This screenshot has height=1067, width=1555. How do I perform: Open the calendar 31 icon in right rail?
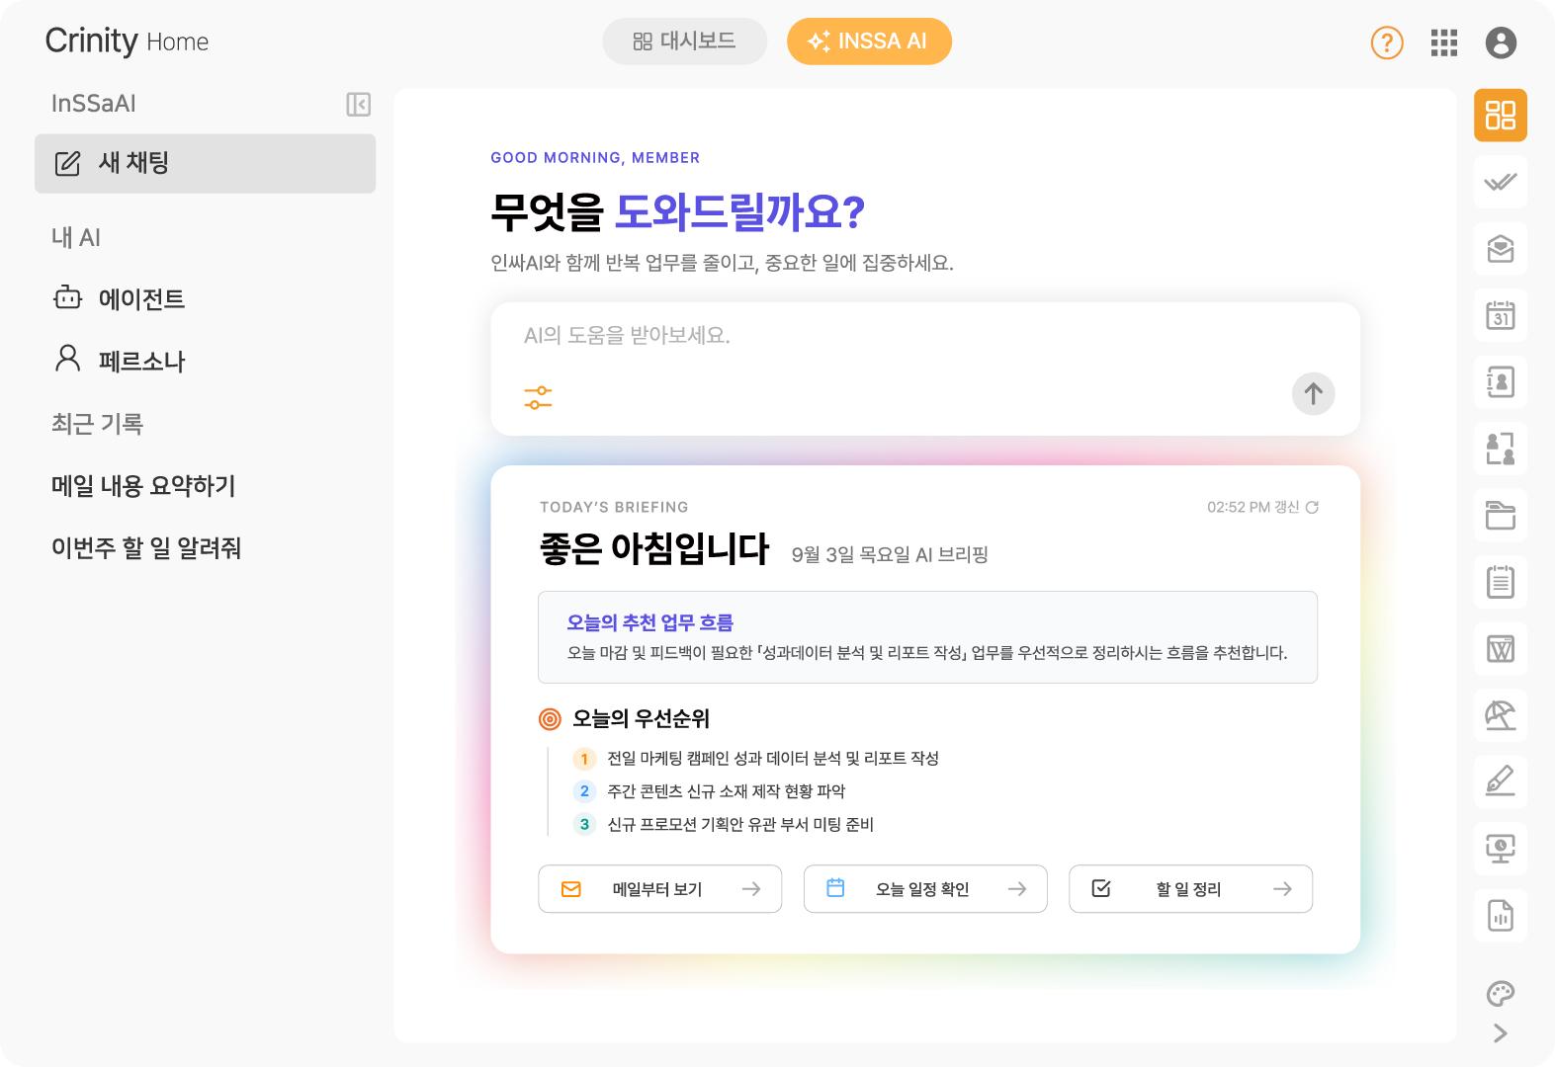coord(1501,315)
